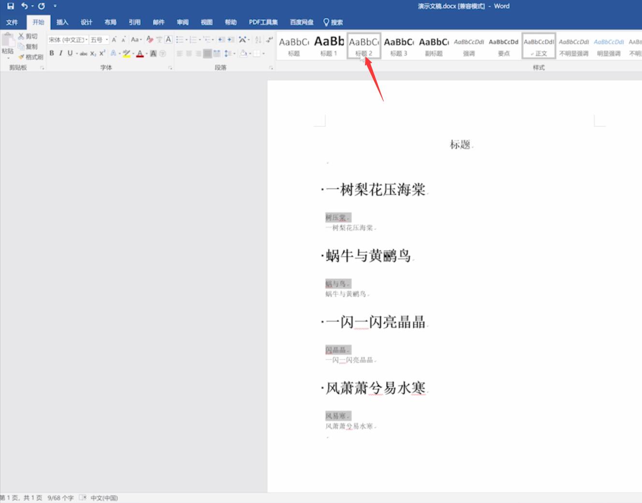Open the PDF工具集 tab
Viewport: 642px width, 503px height.
pos(263,22)
